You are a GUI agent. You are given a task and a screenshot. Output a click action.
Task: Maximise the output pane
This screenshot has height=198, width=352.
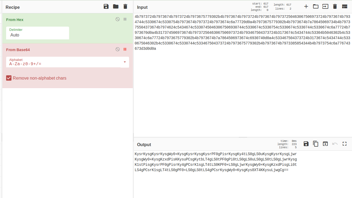pos(345,144)
